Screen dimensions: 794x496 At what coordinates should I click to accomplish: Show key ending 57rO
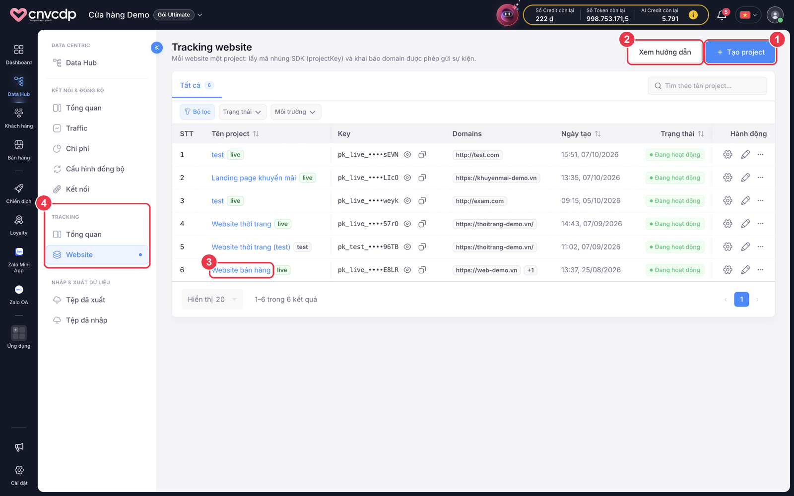point(407,224)
